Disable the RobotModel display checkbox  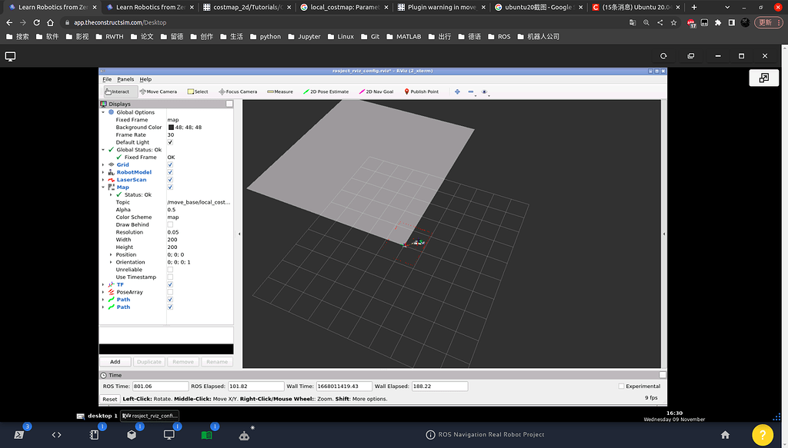click(x=170, y=172)
